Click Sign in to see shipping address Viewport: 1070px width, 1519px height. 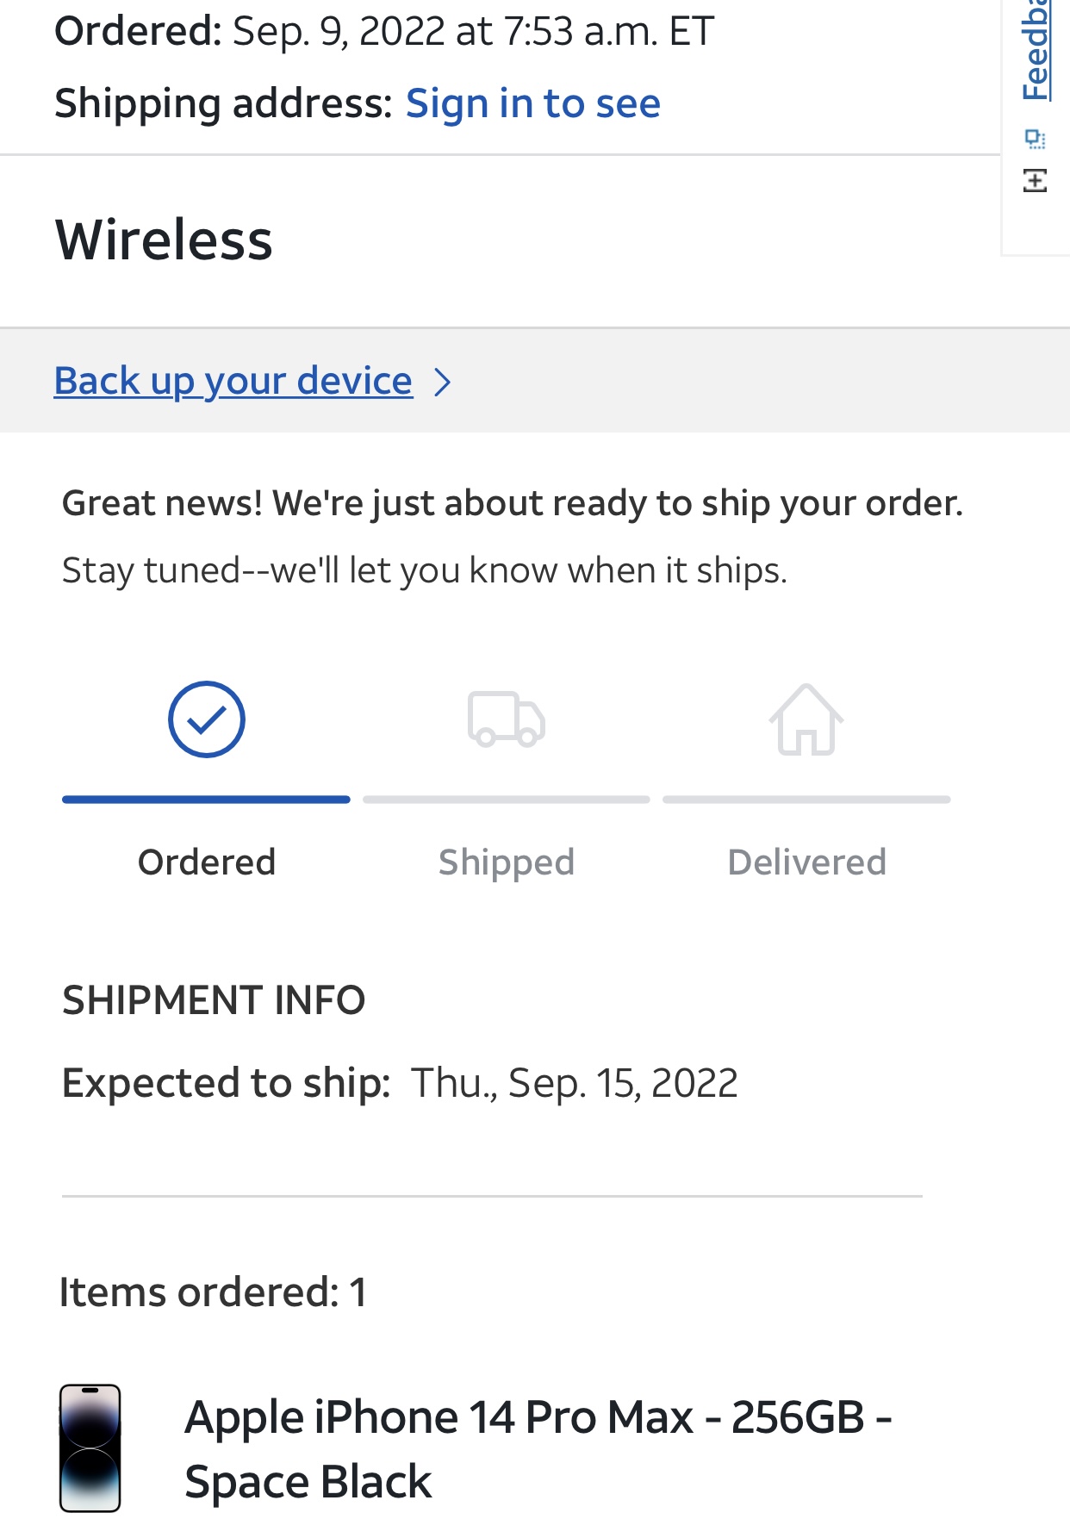pos(532,103)
